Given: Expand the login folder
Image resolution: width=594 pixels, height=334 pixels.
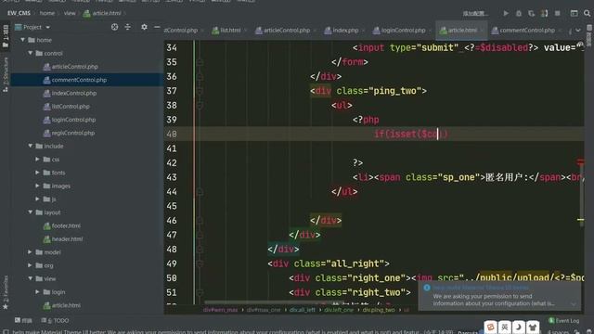Looking at the screenshot, I should pyautogui.click(x=37, y=292).
